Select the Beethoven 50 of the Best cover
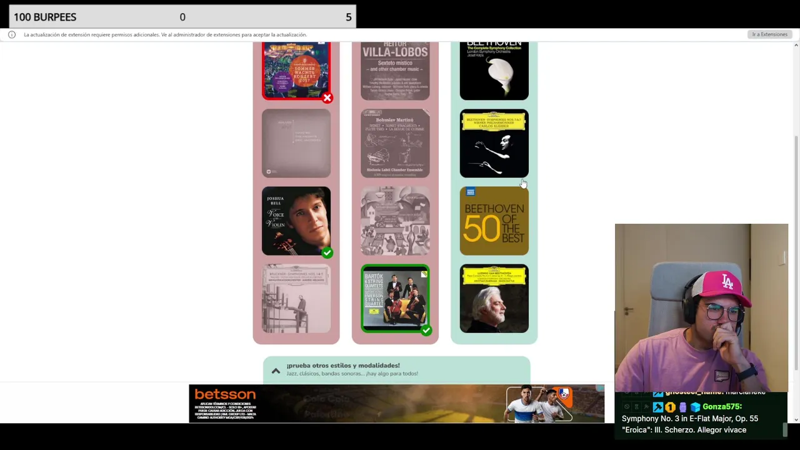Screen dimensions: 800x450 tap(494, 221)
